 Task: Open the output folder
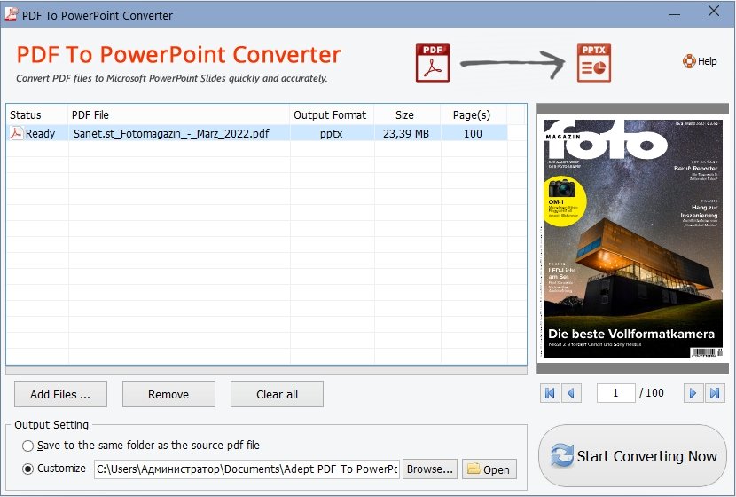coord(489,469)
